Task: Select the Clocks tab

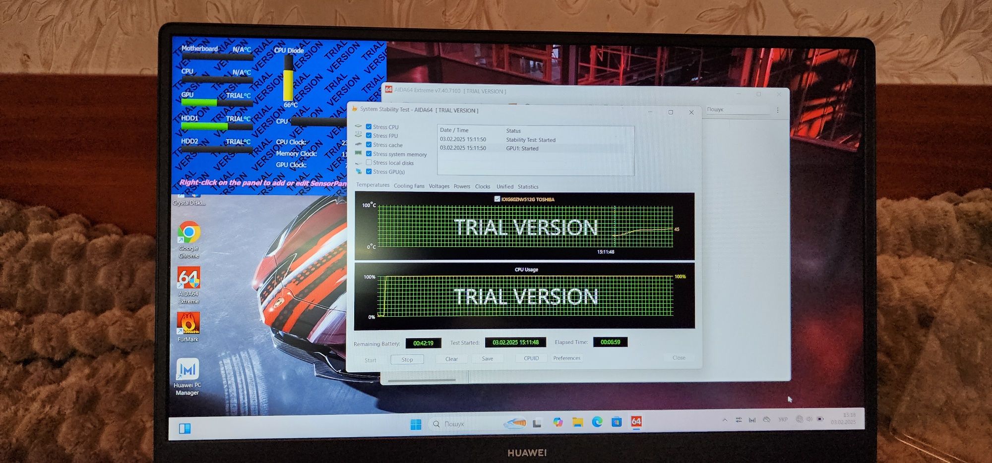Action: [483, 186]
